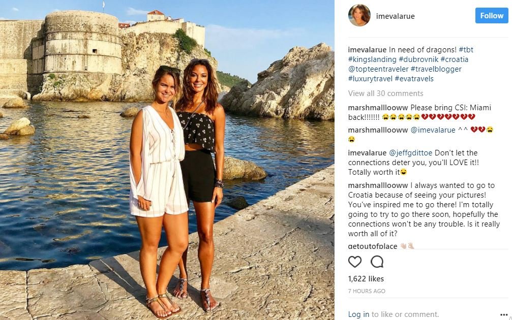
Task: Expand View all 30 comments
Action: click(x=385, y=93)
